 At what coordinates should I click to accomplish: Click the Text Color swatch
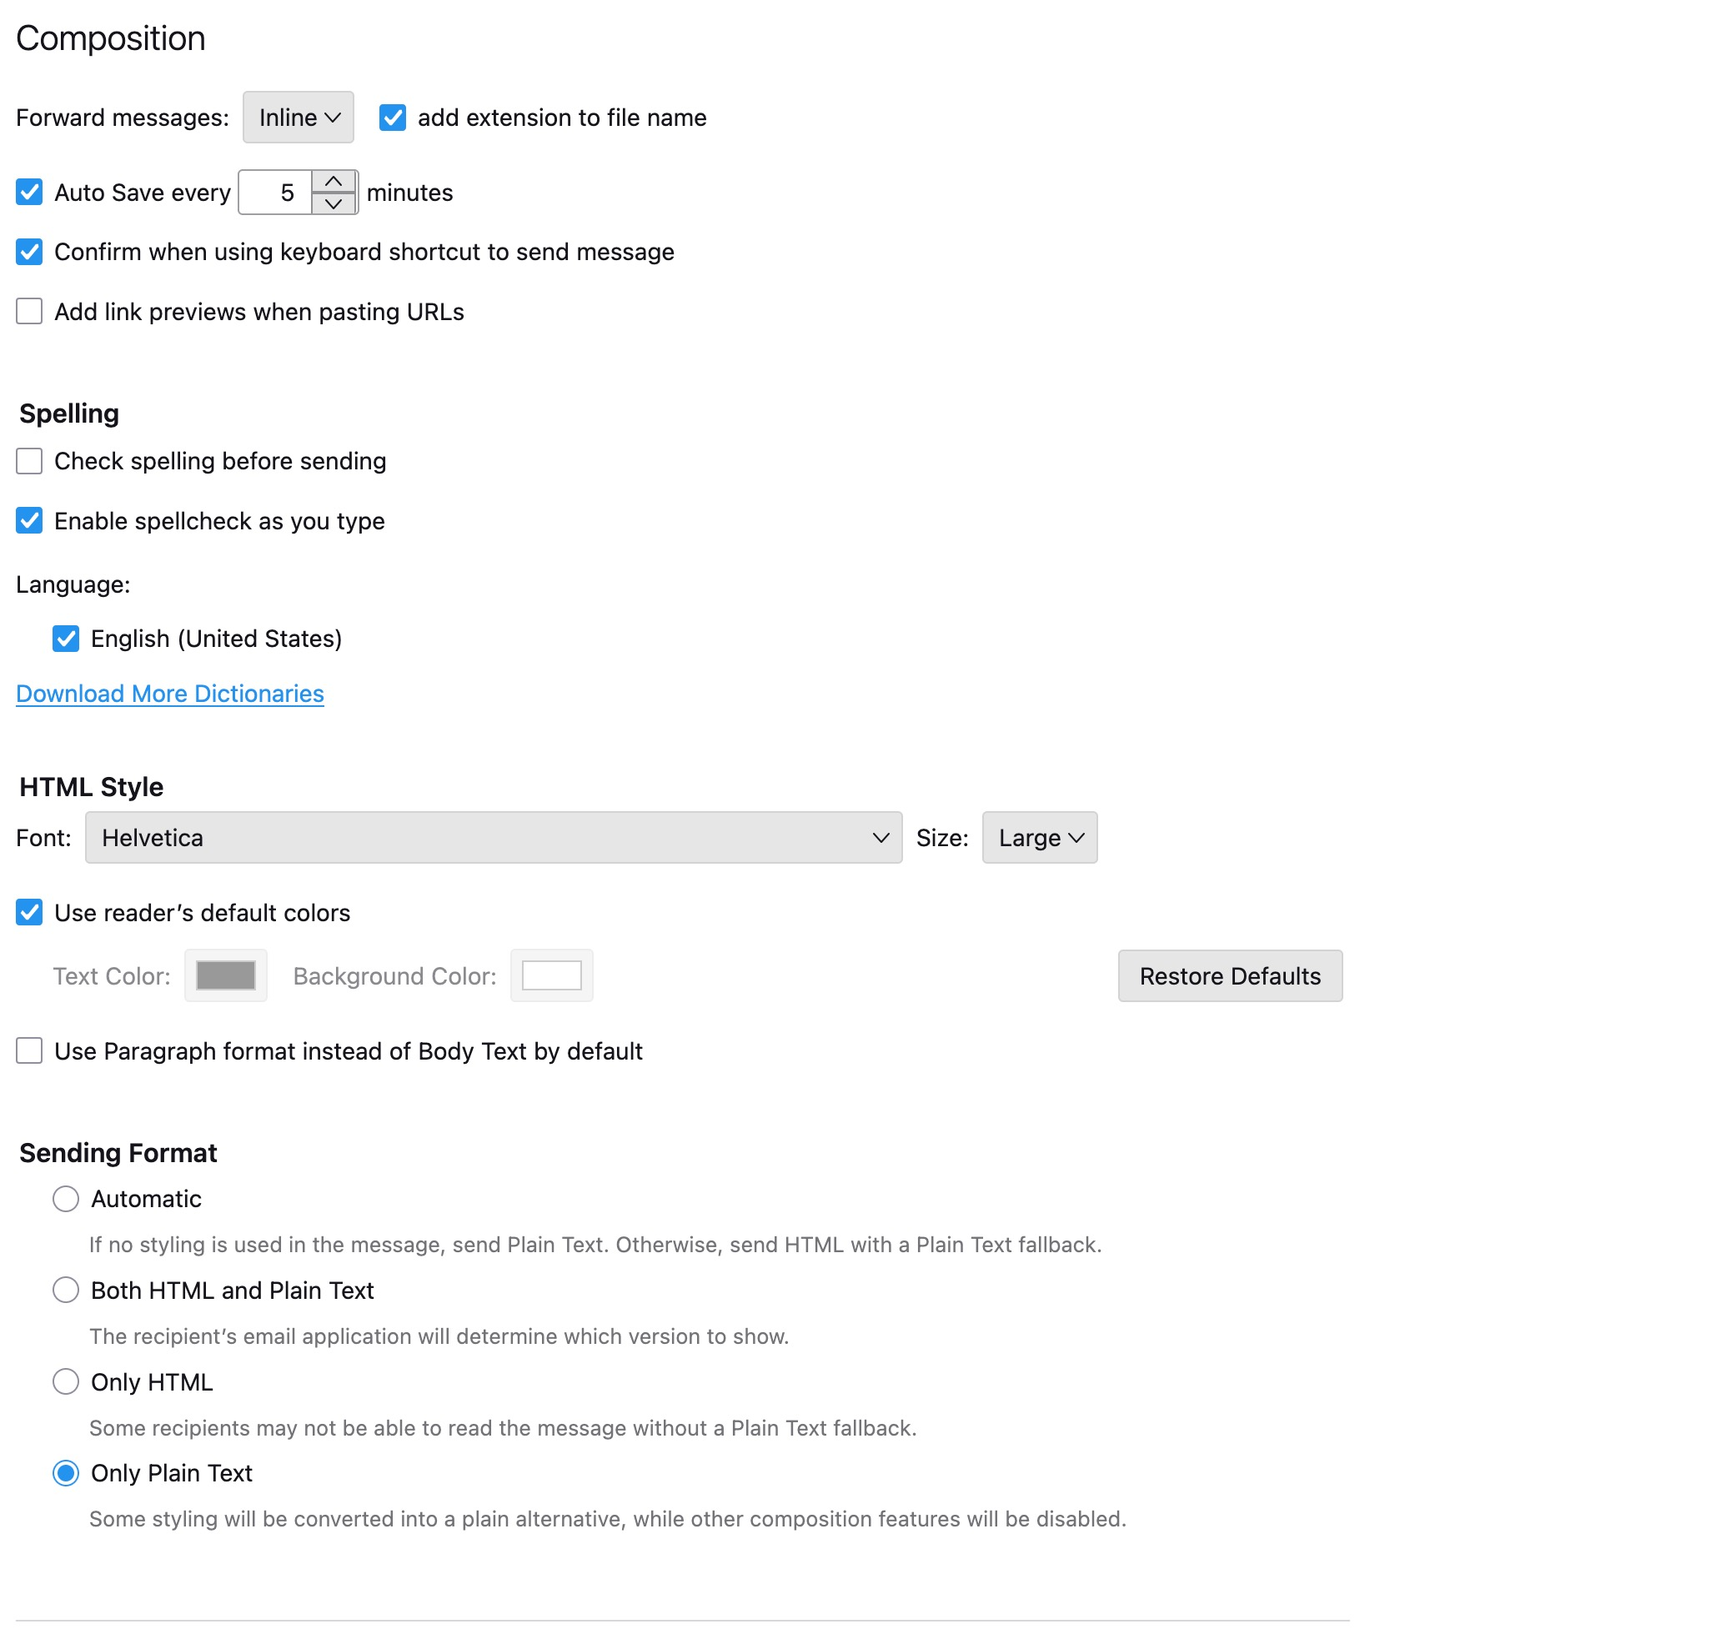[x=226, y=976]
